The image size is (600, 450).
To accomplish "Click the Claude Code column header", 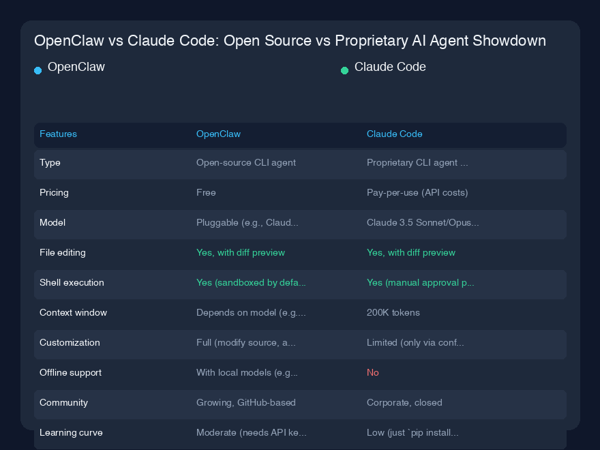I will coord(395,134).
